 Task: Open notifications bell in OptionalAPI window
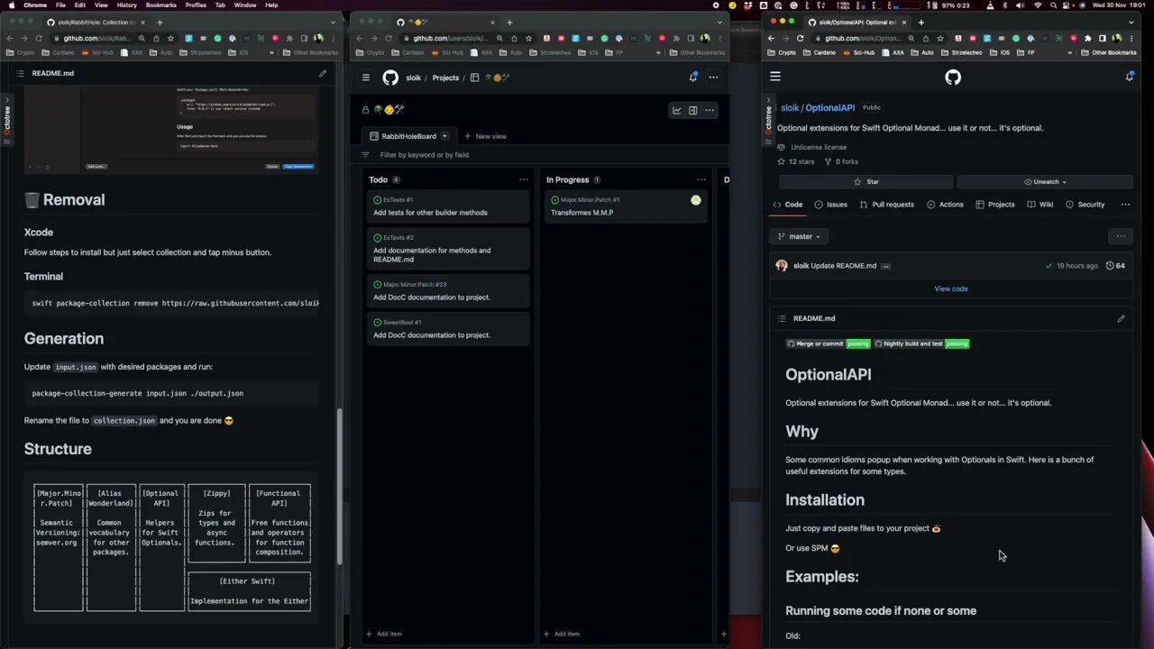tap(1130, 78)
